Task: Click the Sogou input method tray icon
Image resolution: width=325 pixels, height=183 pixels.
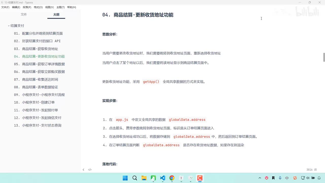Action: (295, 178)
